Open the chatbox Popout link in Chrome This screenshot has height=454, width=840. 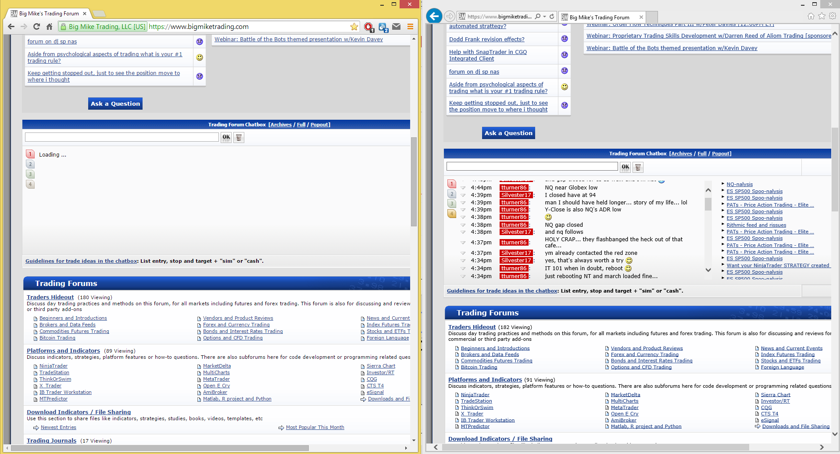click(320, 125)
